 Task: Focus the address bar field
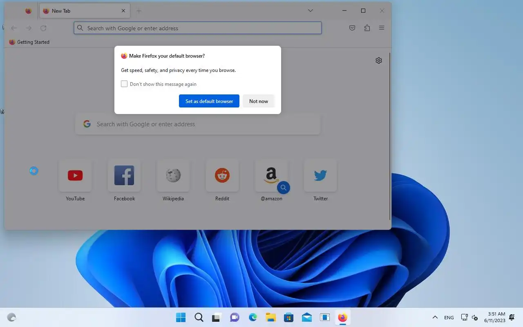pyautogui.click(x=198, y=28)
